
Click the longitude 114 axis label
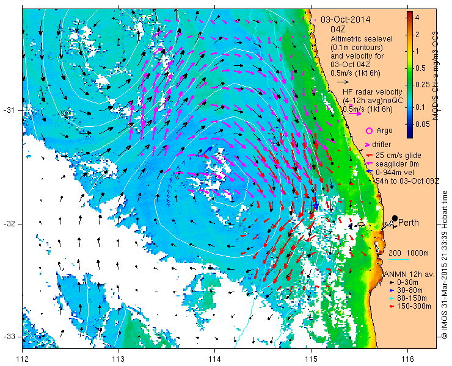pyautogui.click(x=215, y=359)
